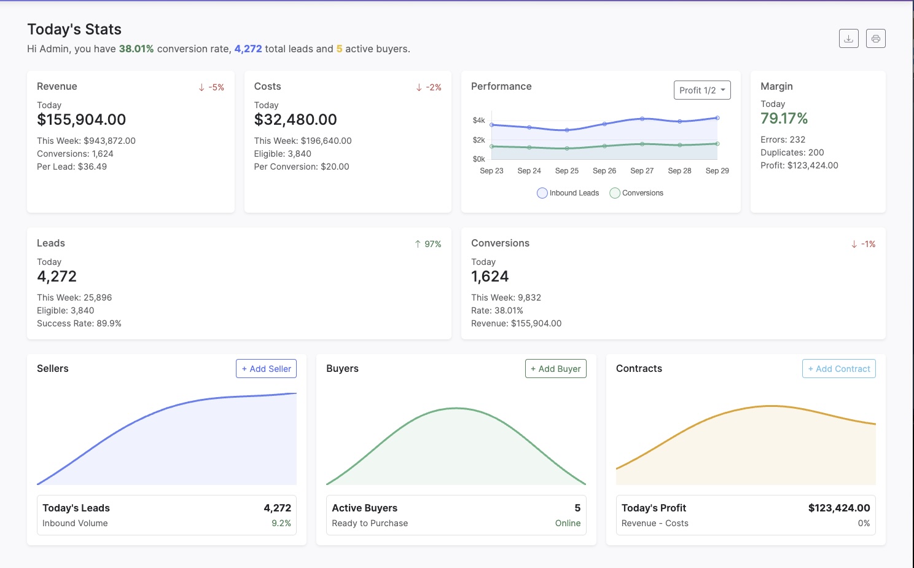Viewport: 914px width, 568px height.
Task: Open the print dialog via printer icon
Action: [x=875, y=38]
